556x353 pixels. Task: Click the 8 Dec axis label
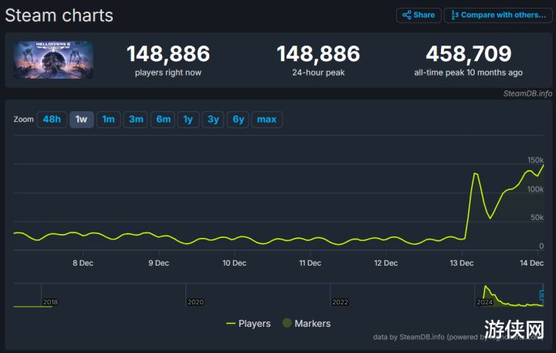pos(83,263)
